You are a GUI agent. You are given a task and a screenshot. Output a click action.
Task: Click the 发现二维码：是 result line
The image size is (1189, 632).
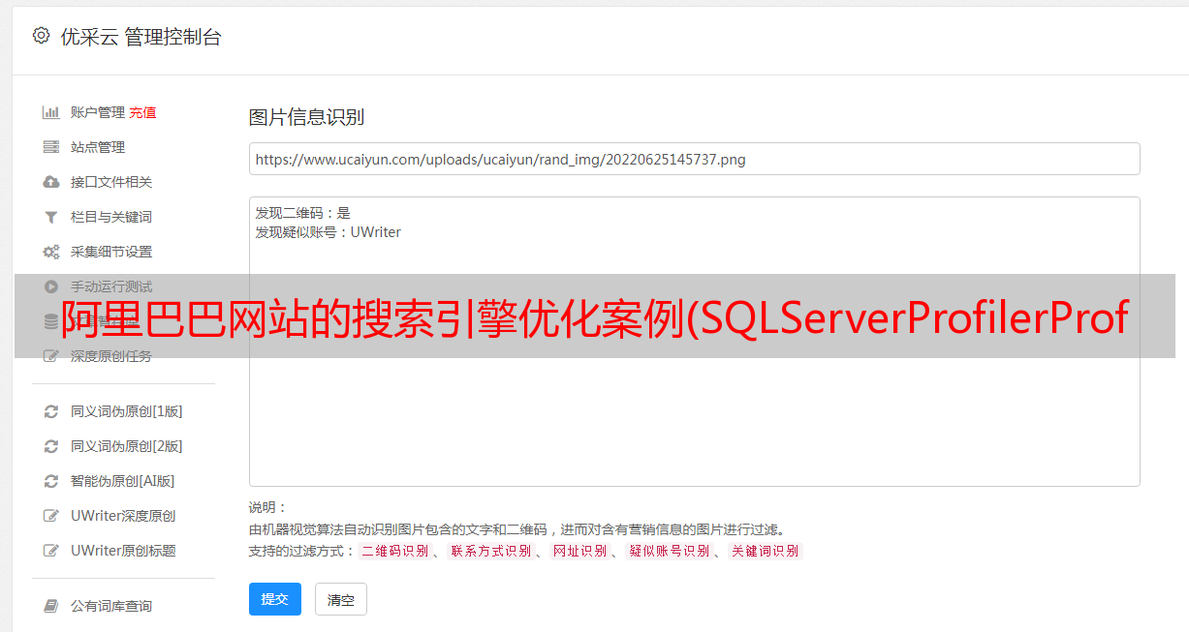[302, 213]
